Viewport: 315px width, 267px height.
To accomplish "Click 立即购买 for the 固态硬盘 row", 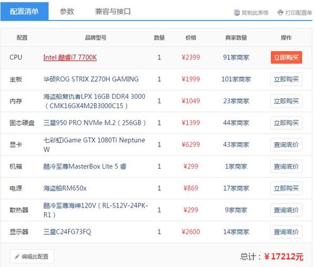I will (286, 123).
